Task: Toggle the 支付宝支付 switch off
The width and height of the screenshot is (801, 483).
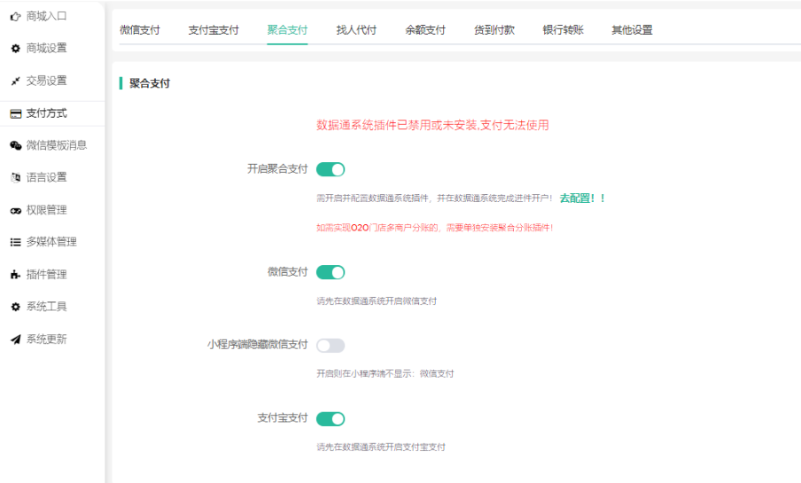Action: (x=330, y=418)
